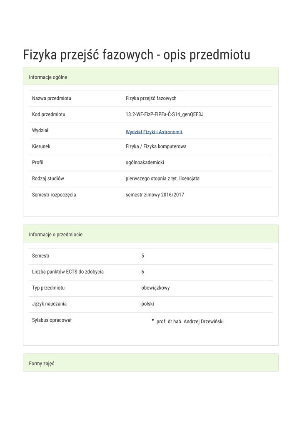Click semestr zimowy 2016/2017 value

155,195
